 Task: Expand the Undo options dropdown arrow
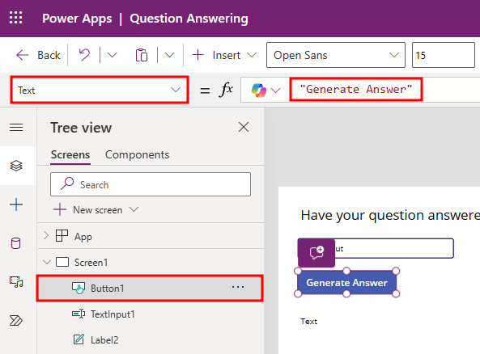click(112, 55)
